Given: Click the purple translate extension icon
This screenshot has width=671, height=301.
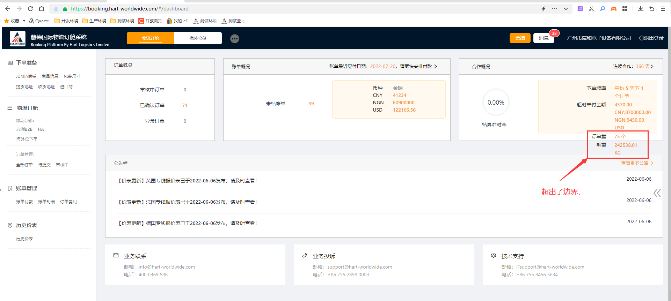Looking at the screenshot, I should pos(580,9).
